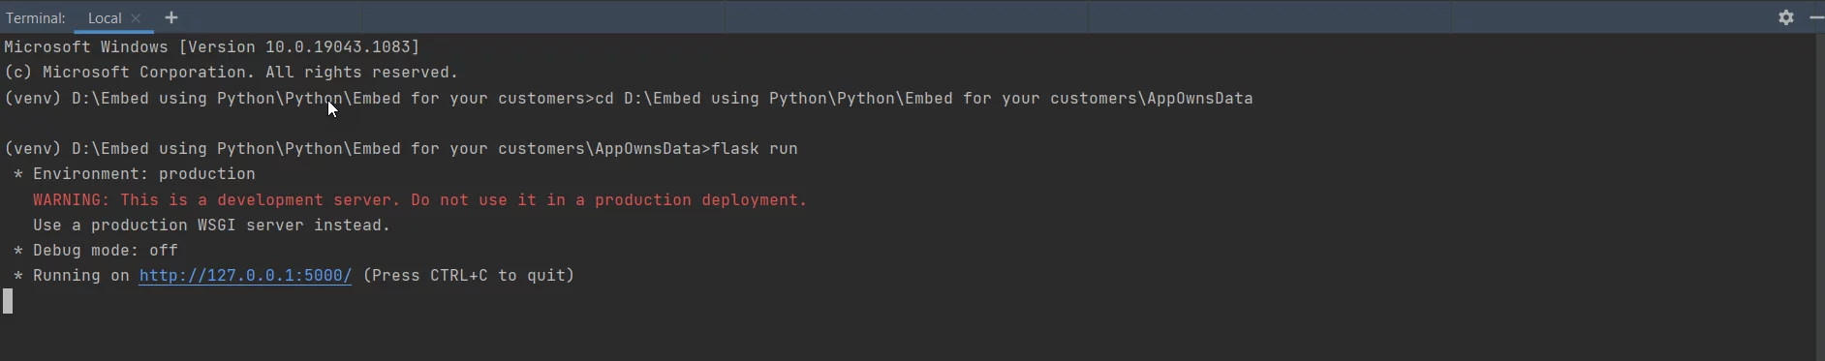Click the Microsoft Corporation copyright line
The height and width of the screenshot is (361, 1825).
232,73
